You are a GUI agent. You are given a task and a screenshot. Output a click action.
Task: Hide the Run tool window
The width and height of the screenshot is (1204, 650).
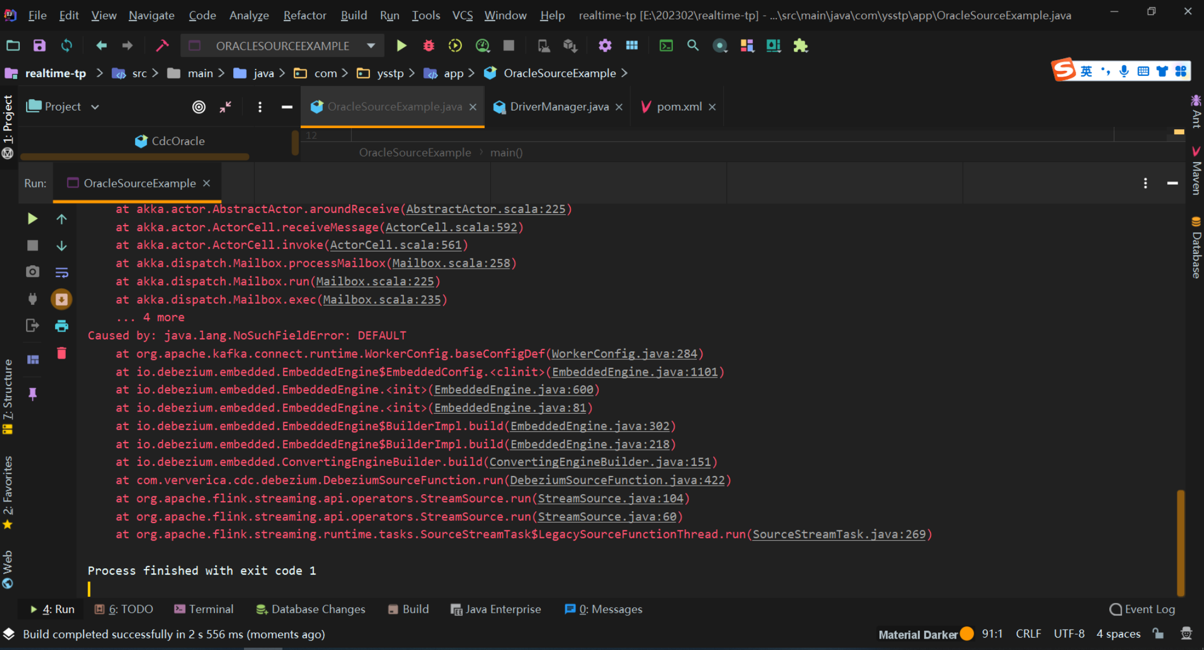[1172, 183]
